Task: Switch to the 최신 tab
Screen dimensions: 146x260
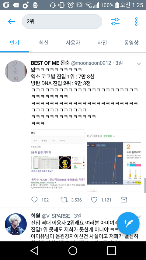Action: point(44,43)
